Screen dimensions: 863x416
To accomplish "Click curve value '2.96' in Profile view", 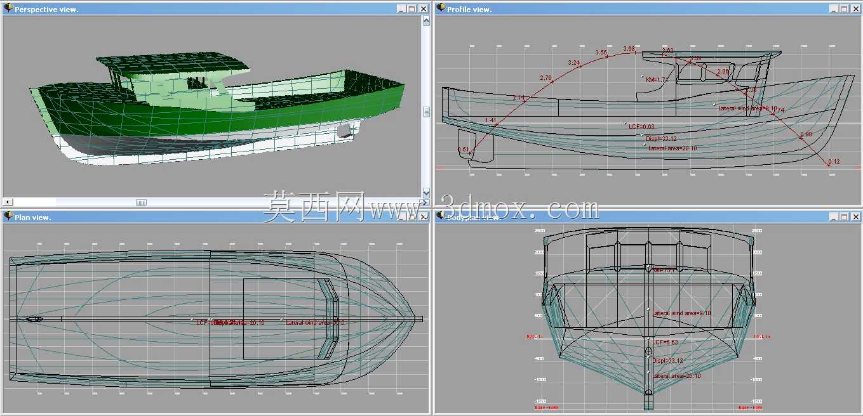I will tap(723, 72).
